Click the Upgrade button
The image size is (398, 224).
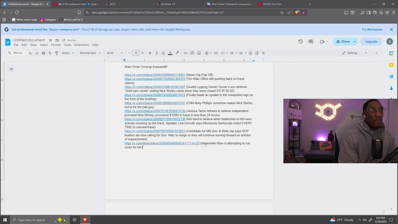tap(371, 42)
